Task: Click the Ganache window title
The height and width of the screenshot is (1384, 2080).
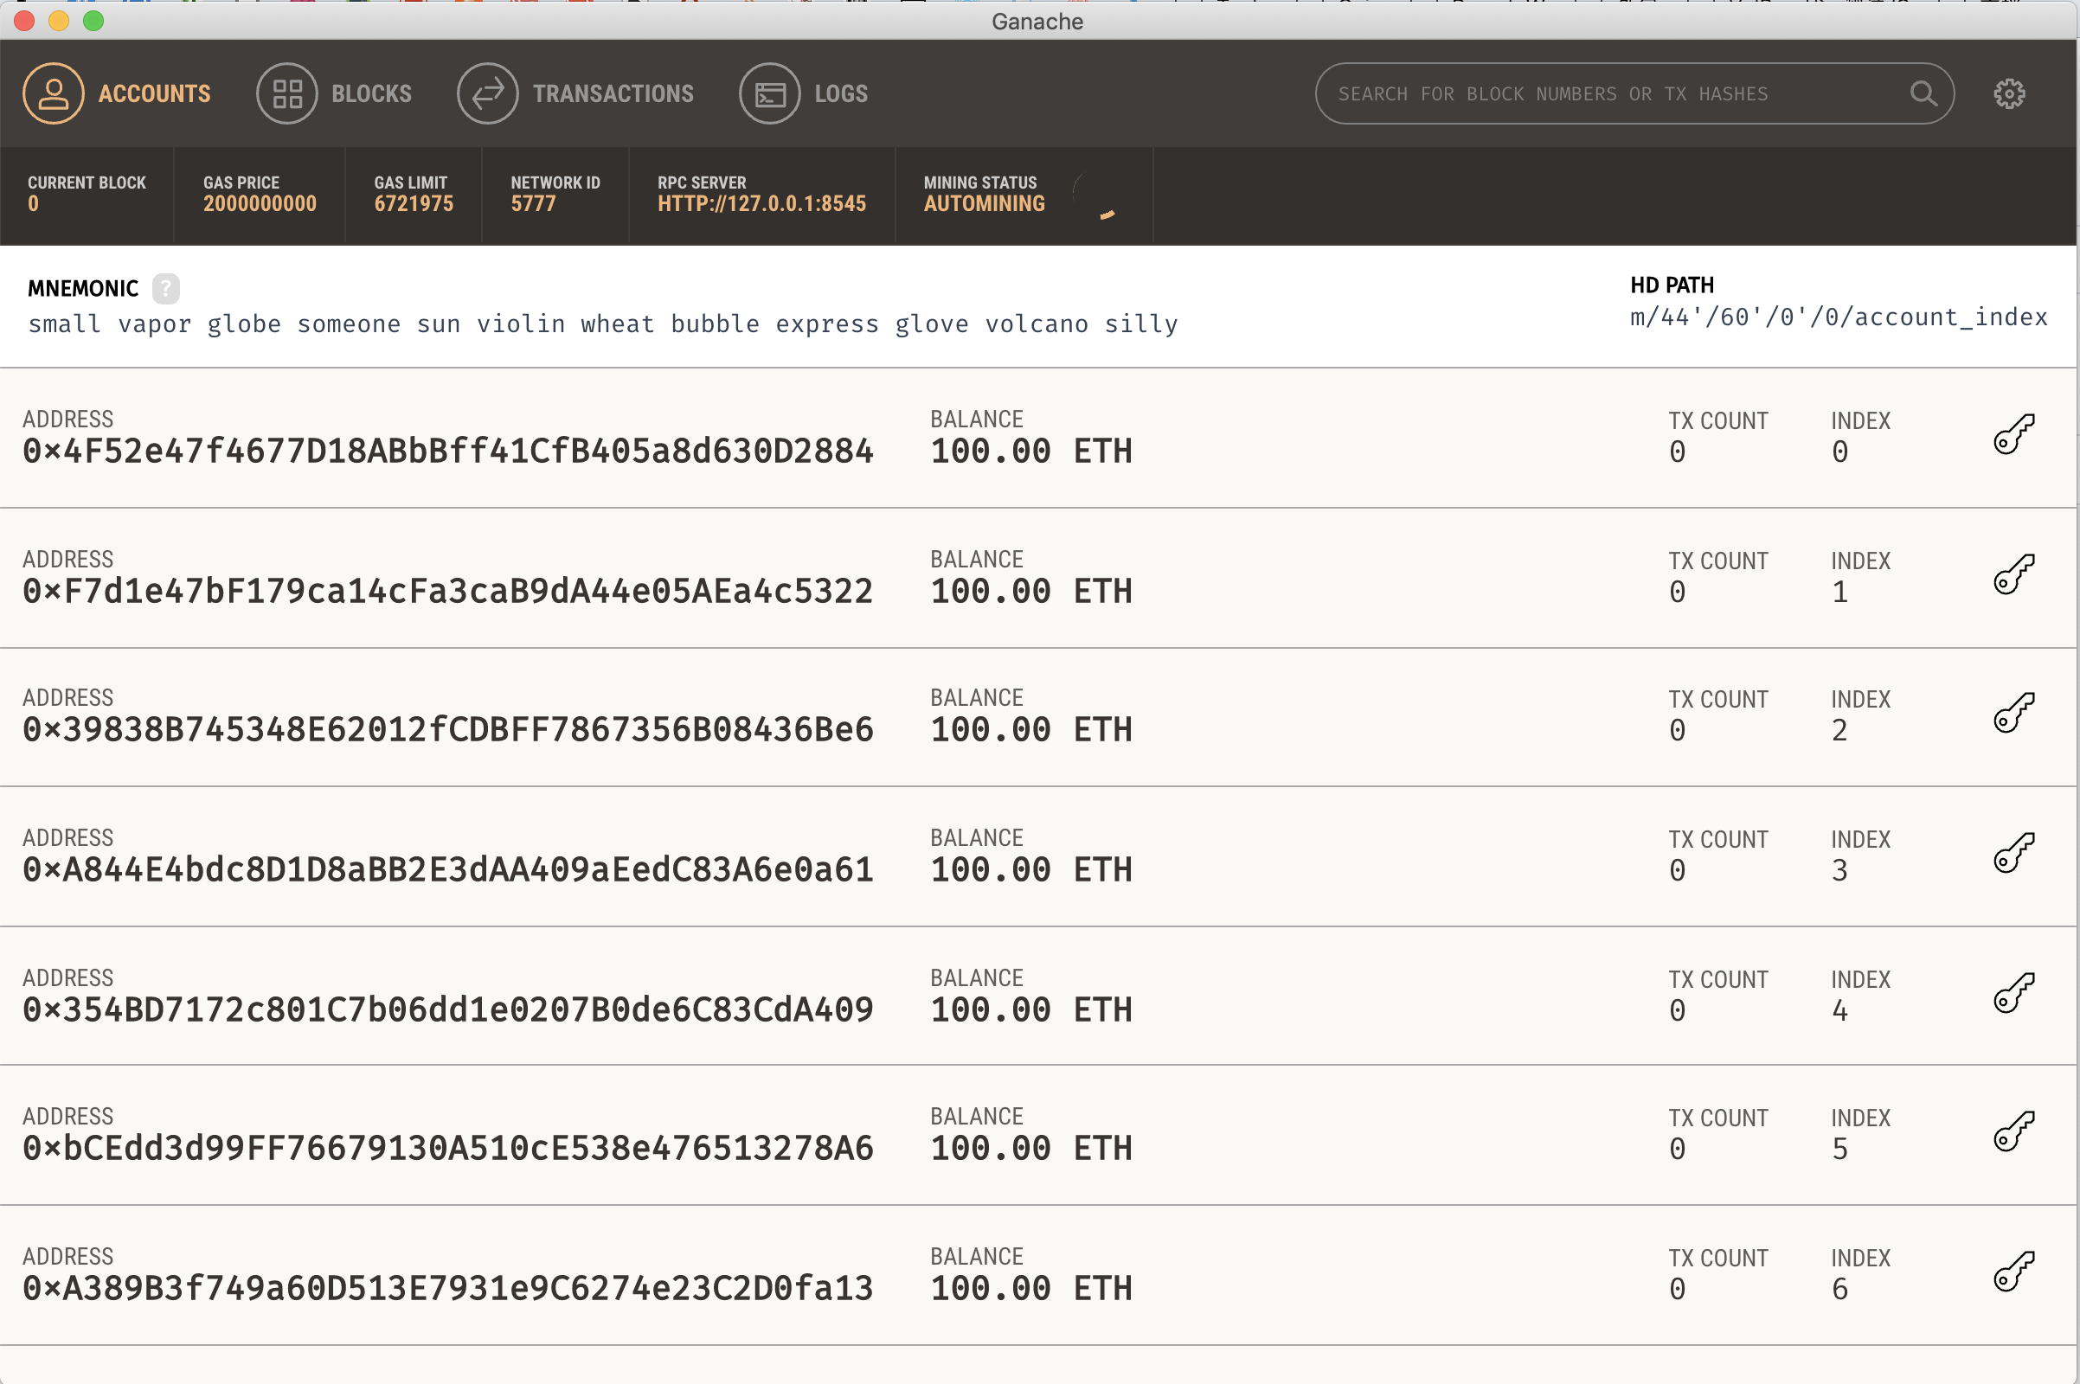Action: click(x=1037, y=21)
